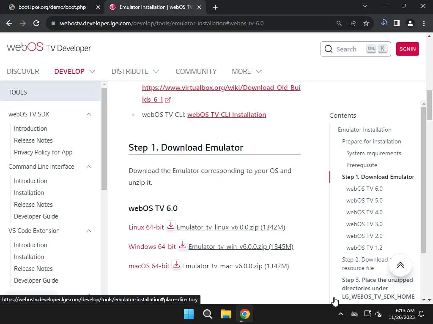Bookmark this page with the star icon

[366, 24]
